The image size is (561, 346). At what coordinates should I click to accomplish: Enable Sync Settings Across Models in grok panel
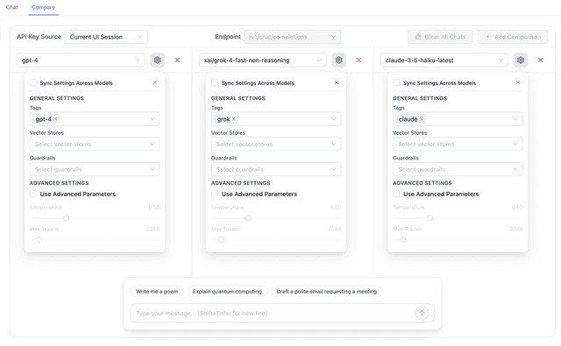[215, 82]
